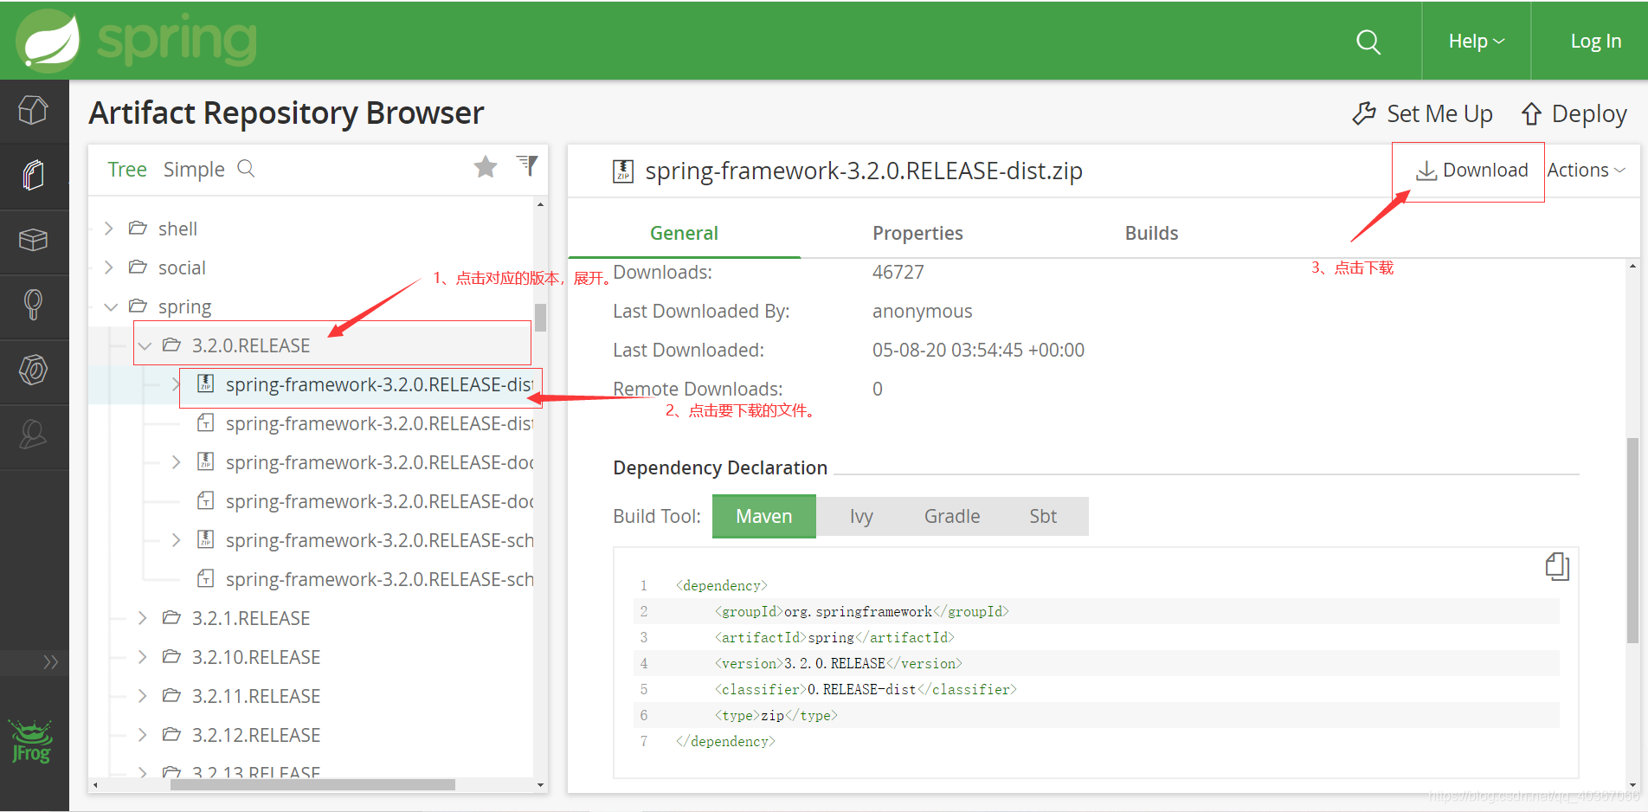Select the Artifacts icon in sidebar
Screen dimensions: 1648x812
(34, 176)
